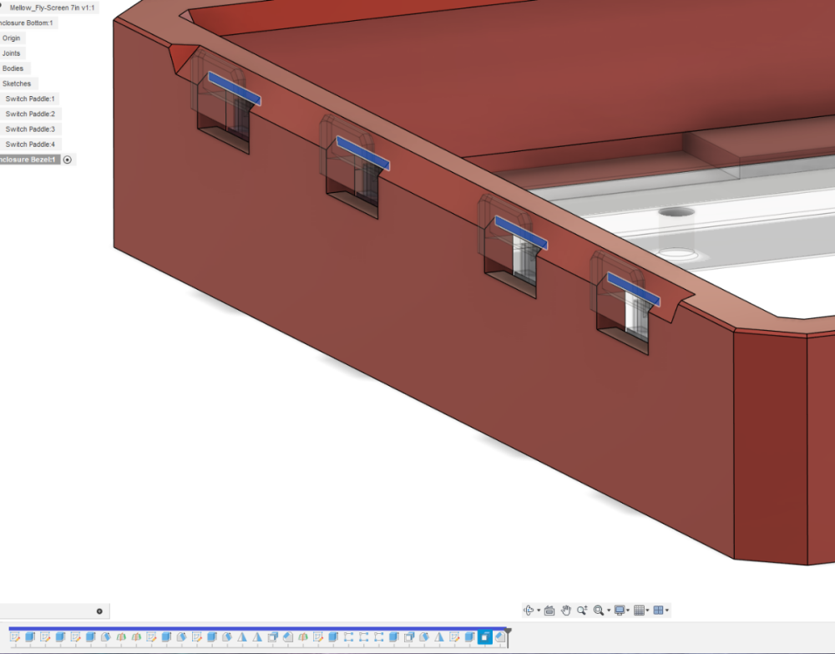Click the Zoom Window fit icon
The image size is (835, 654).
coord(599,611)
